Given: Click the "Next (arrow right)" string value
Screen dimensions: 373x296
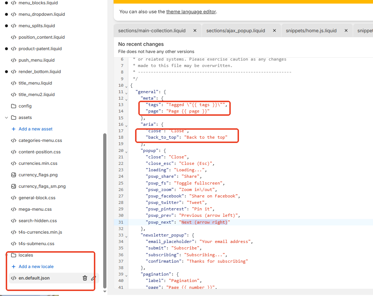Looking at the screenshot, I should pyautogui.click(x=205, y=222).
